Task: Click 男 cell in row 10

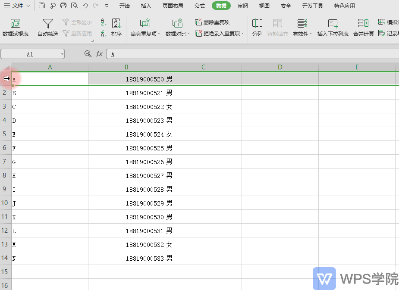Action: (203, 203)
